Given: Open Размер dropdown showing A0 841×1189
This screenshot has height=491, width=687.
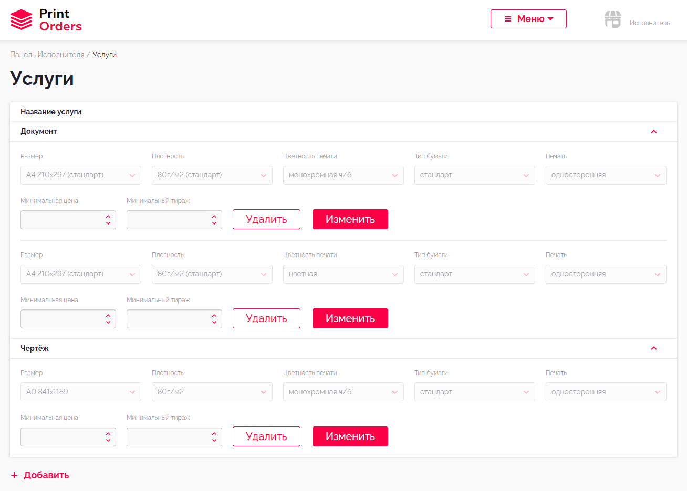Looking at the screenshot, I should 81,392.
